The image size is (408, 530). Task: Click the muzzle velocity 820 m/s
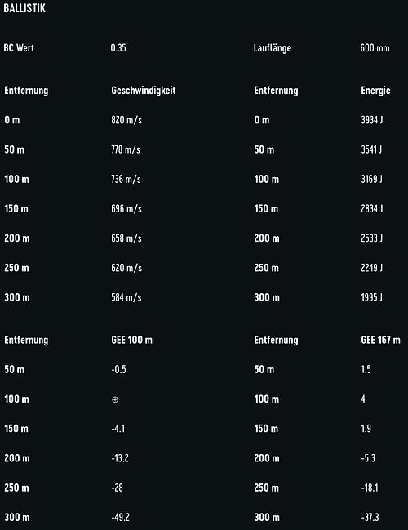[126, 120]
